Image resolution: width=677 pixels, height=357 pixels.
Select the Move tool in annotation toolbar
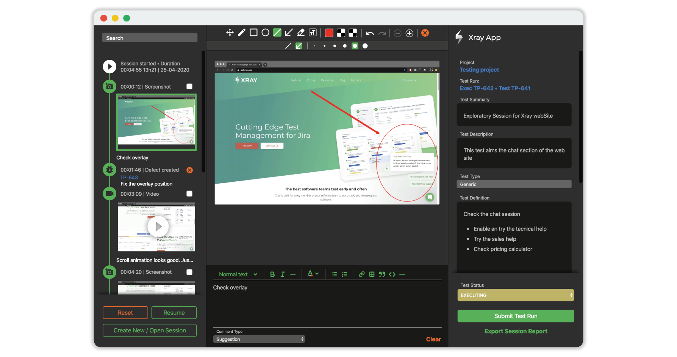pyautogui.click(x=230, y=33)
